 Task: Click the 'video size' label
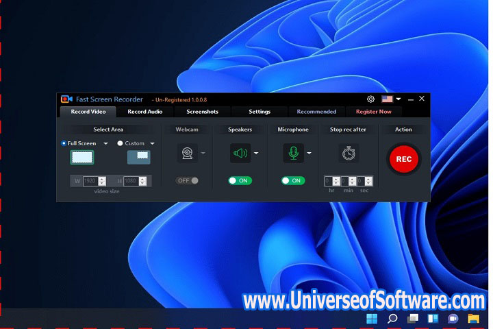[x=107, y=191]
